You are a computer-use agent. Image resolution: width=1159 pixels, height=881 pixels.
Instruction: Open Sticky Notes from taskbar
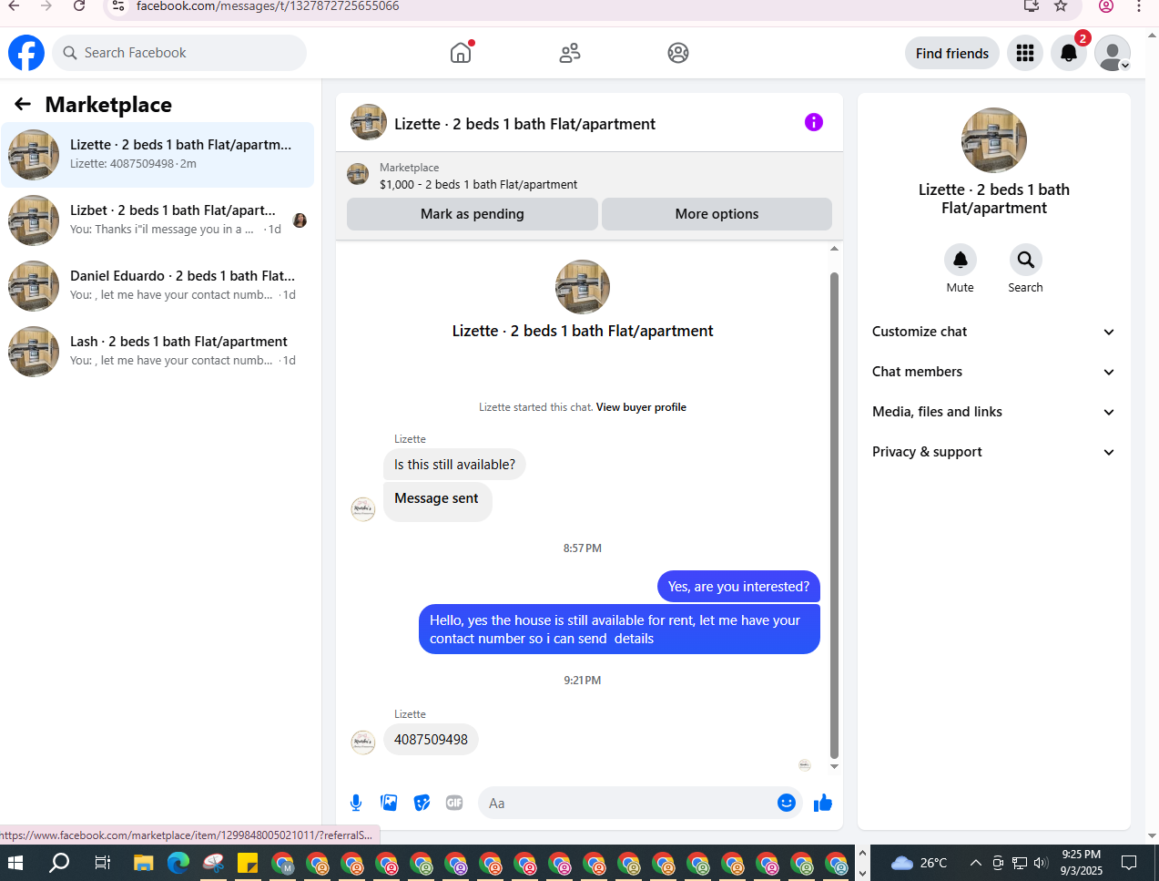tap(248, 863)
